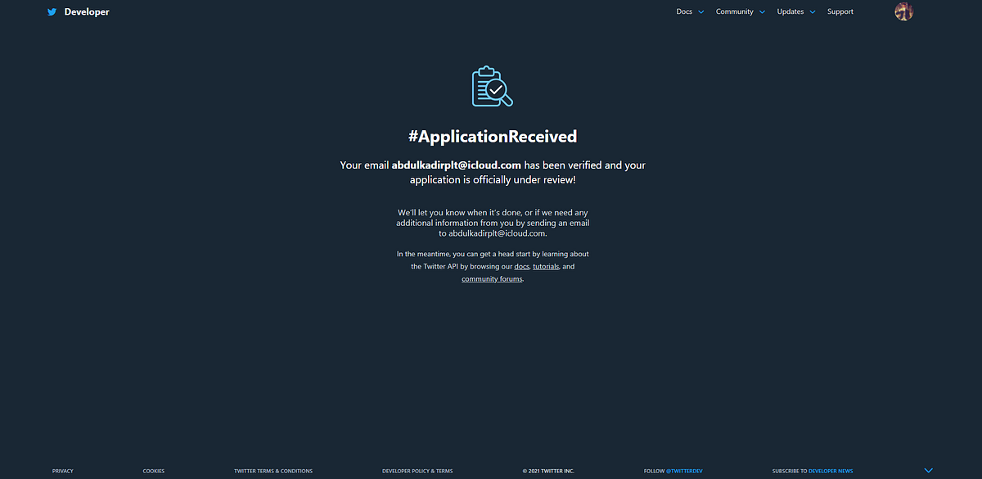Open the profile avatar menu
This screenshot has height=479, width=982.
[903, 11]
